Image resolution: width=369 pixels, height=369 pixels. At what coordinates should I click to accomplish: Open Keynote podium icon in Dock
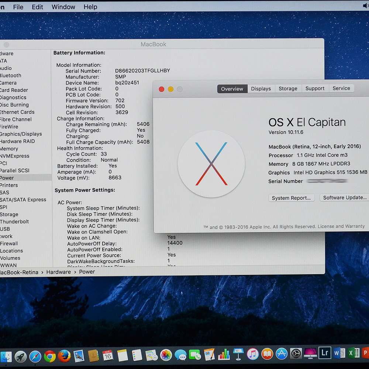tap(238, 354)
